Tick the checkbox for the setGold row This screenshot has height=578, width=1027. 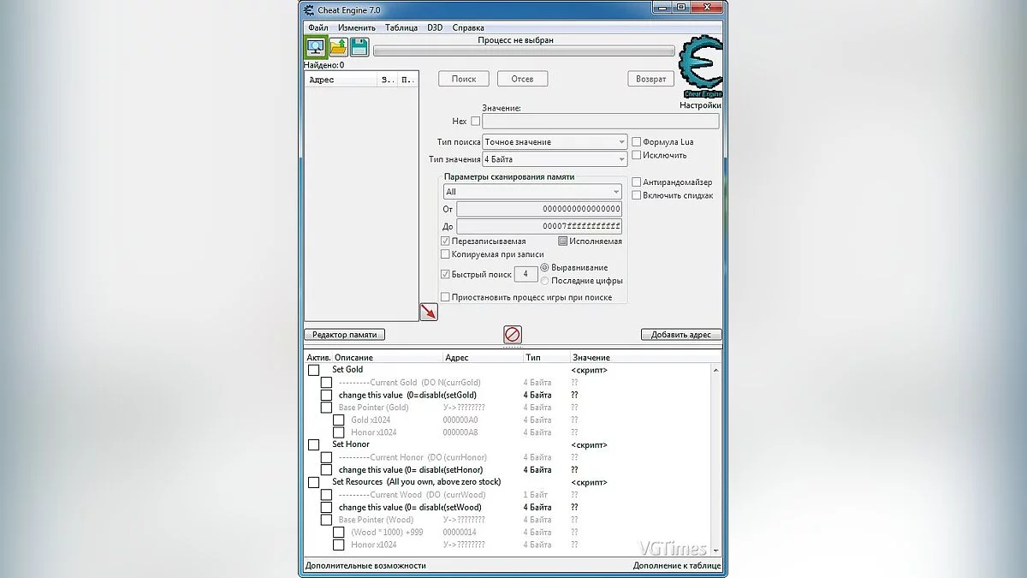coord(326,396)
